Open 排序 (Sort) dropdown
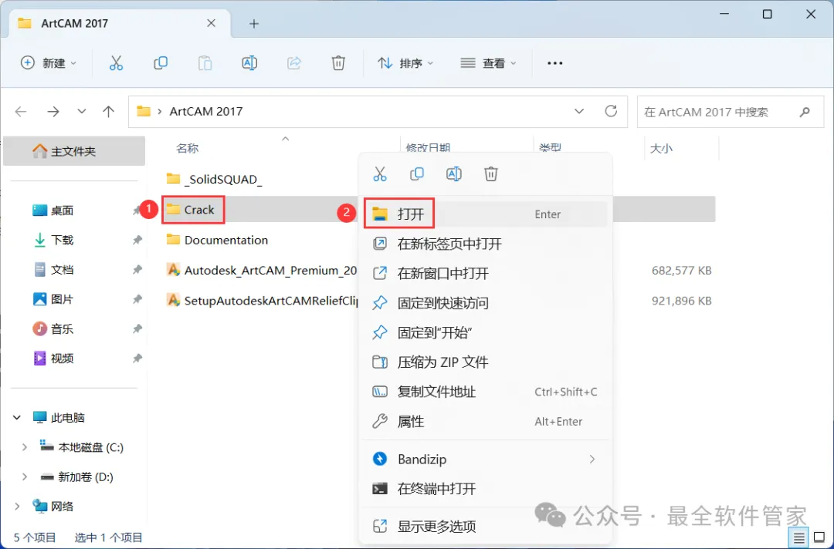This screenshot has height=549, width=834. [405, 63]
